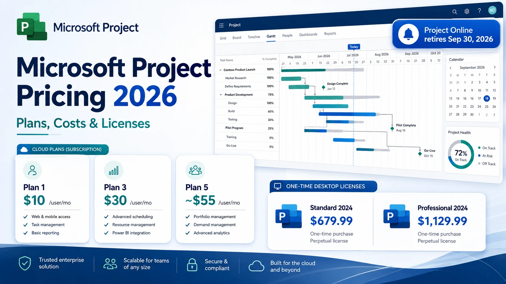Click the Define Requirements task row

click(248, 87)
